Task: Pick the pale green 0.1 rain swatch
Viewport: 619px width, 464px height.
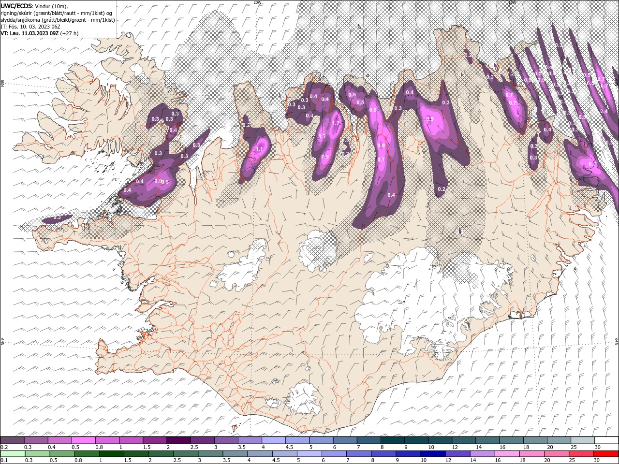Action: coord(12,454)
